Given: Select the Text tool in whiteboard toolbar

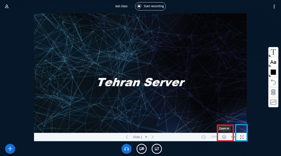Looking at the screenshot, I should (273, 52).
